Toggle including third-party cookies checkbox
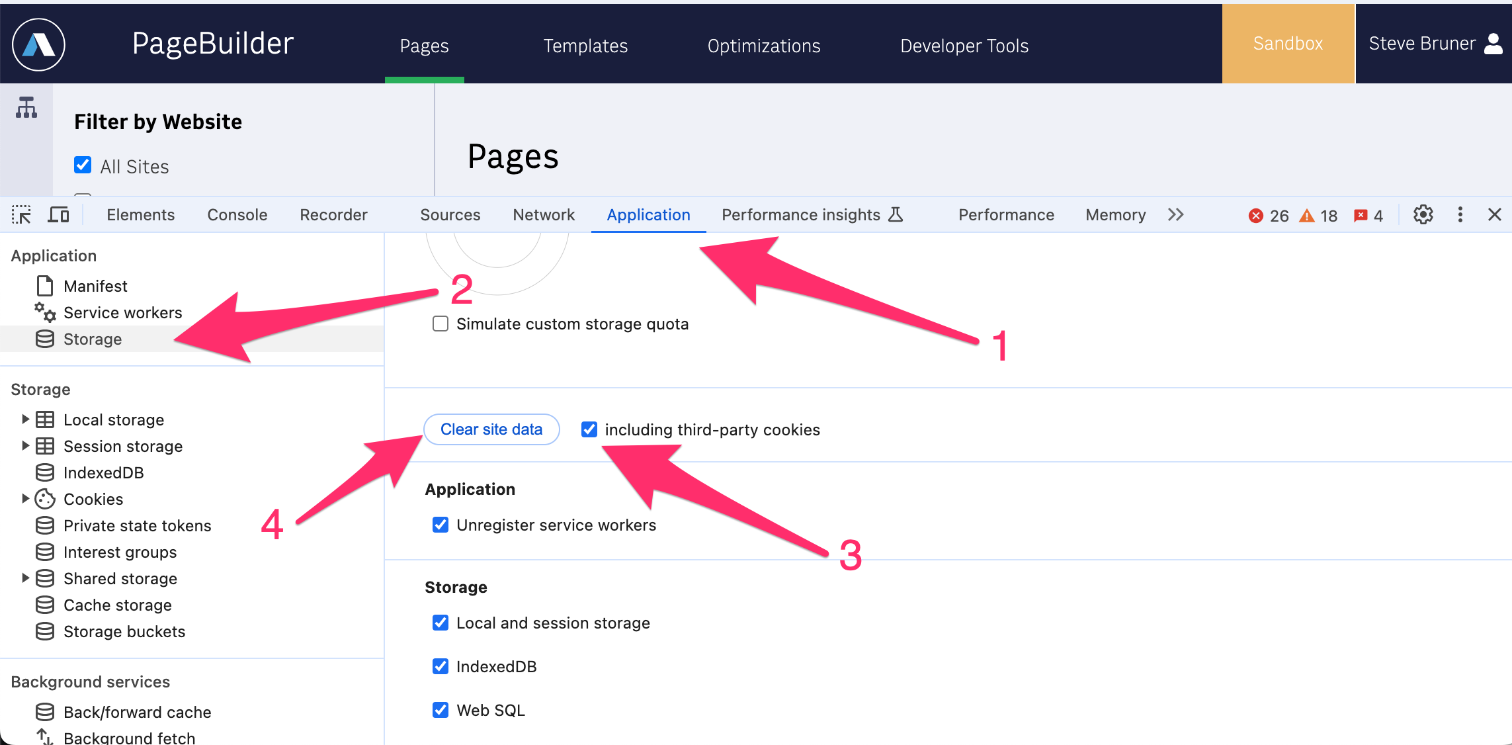Image resolution: width=1512 pixels, height=745 pixels. [589, 429]
